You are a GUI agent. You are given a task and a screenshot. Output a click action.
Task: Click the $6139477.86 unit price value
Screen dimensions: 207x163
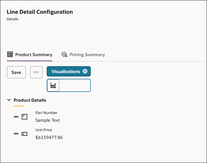[49, 138]
